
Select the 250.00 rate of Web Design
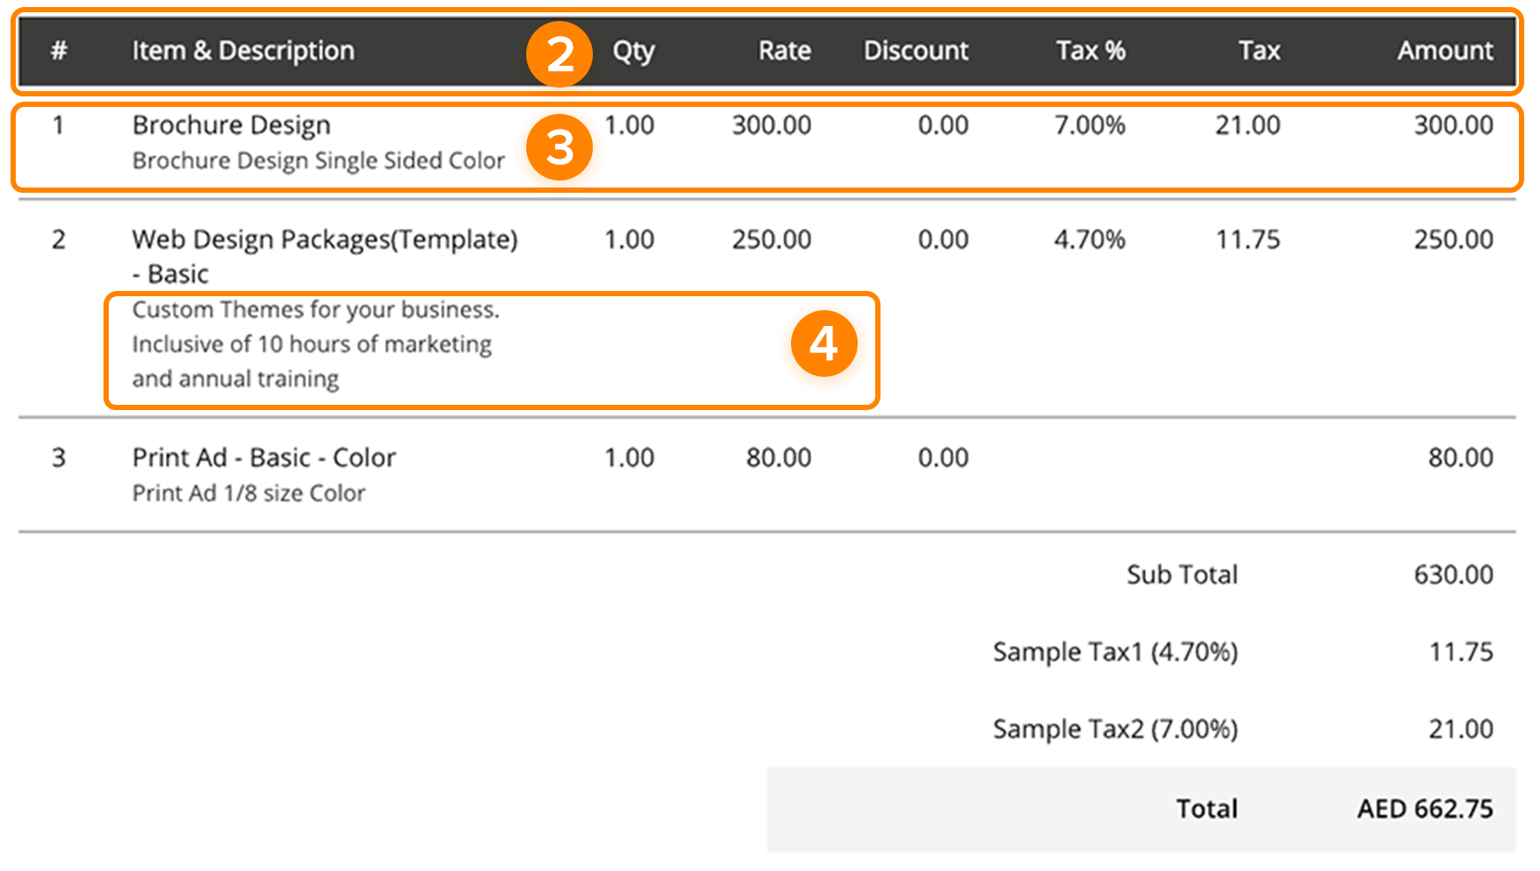click(x=771, y=239)
